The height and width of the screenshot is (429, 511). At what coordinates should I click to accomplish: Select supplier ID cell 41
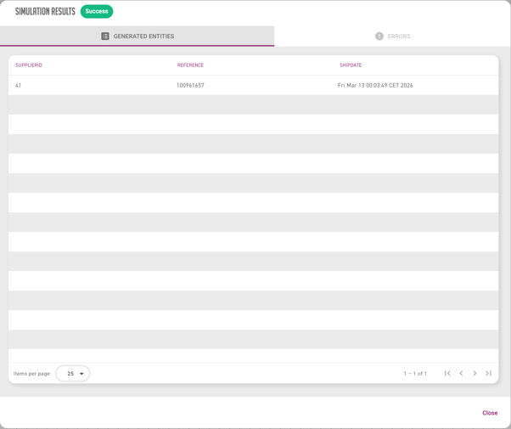coord(19,86)
